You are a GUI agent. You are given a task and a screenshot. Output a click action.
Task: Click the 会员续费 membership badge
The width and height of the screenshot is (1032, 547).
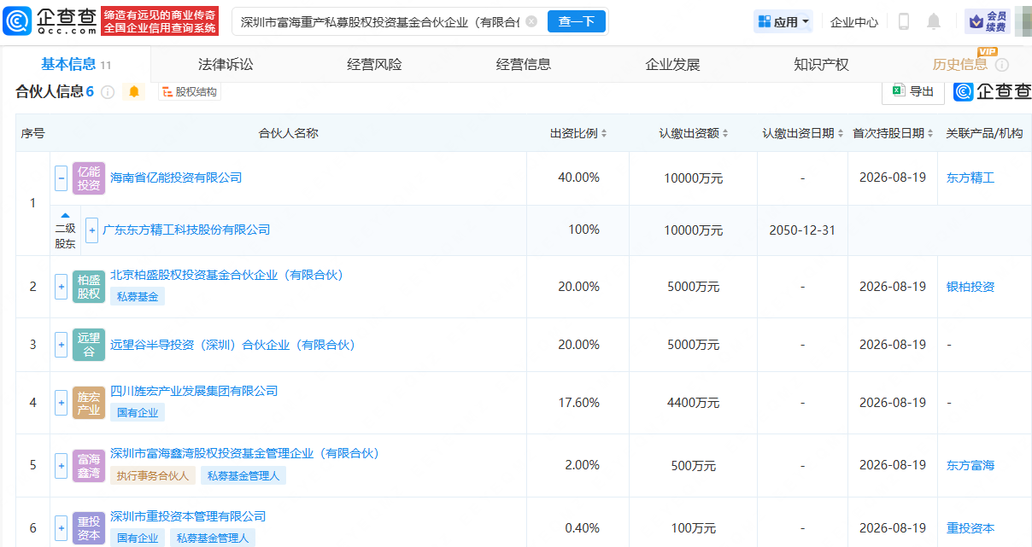[987, 22]
